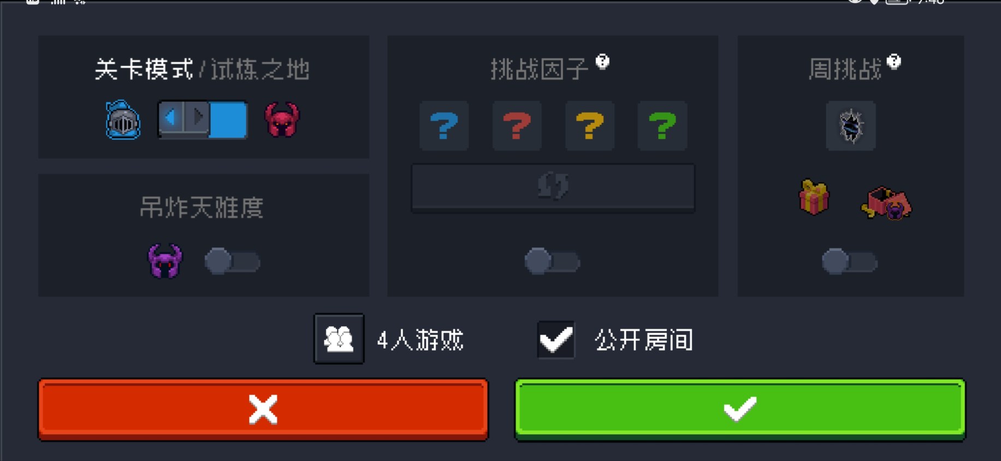Select the green question mark challenge factor
1001x461 pixels.
(x=662, y=126)
